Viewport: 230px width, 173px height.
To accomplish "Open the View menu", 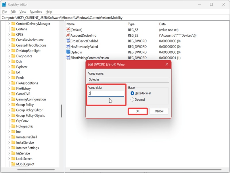I will click(23, 12).
